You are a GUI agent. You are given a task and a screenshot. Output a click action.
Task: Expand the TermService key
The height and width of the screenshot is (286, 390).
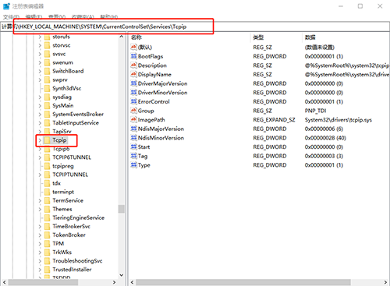40,200
